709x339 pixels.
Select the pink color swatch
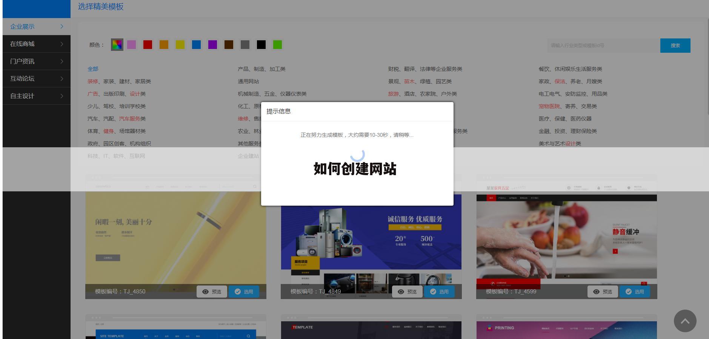click(131, 45)
